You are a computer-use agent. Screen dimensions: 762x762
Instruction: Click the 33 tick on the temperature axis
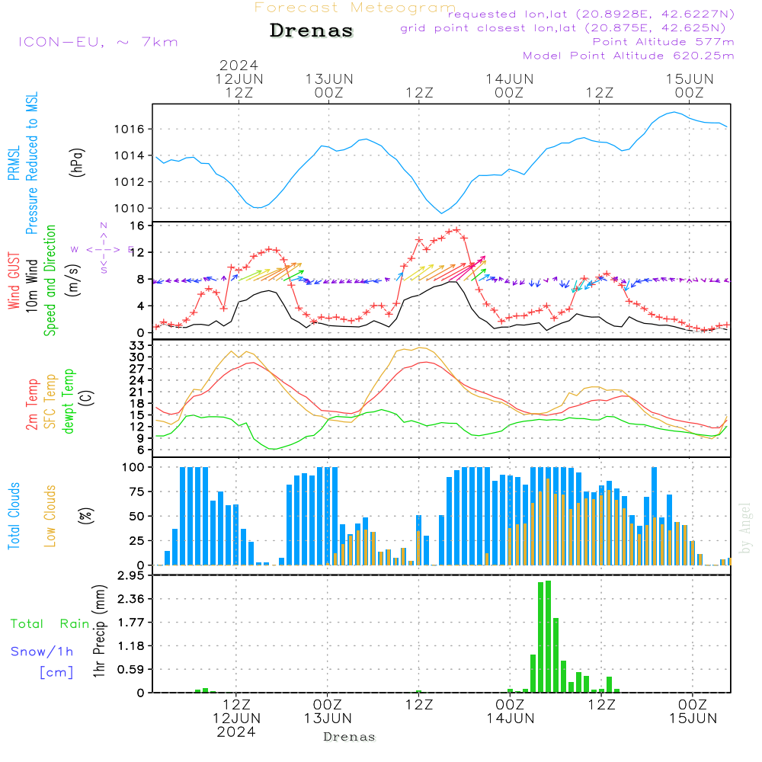[137, 345]
